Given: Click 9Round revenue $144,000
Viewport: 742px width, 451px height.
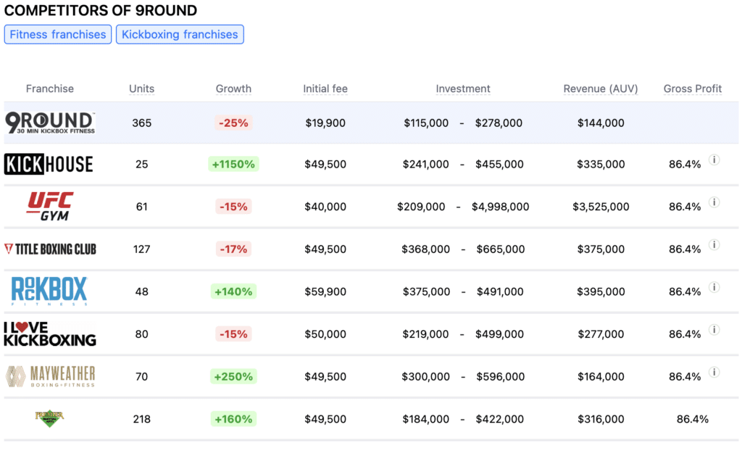Looking at the screenshot, I should [601, 123].
